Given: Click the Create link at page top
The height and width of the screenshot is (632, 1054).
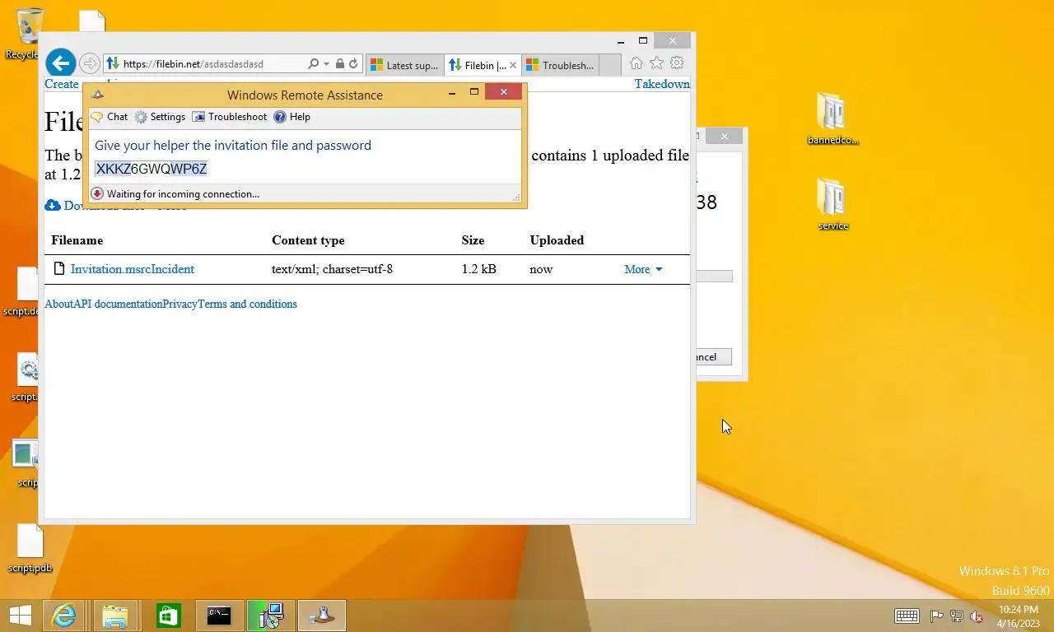Looking at the screenshot, I should (62, 84).
